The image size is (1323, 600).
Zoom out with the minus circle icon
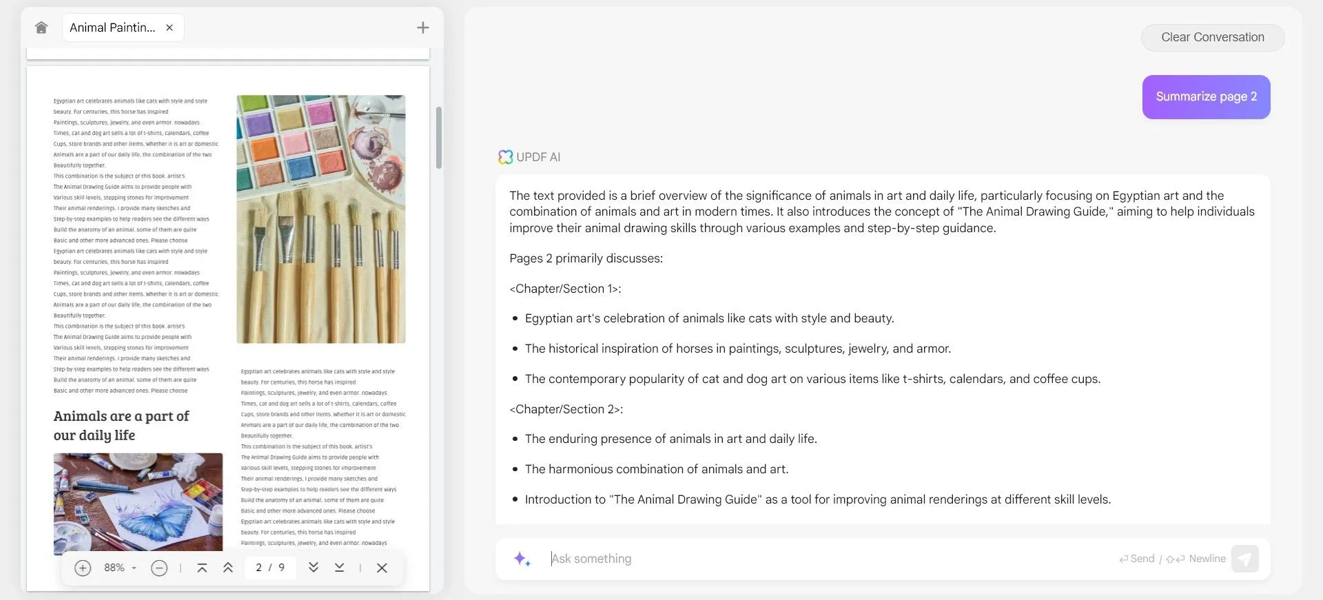[x=159, y=568]
